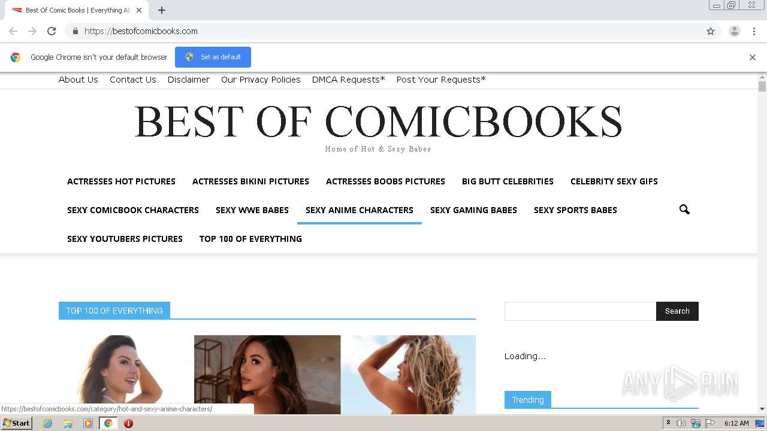Select Top 100 Of Everything menu item
Screen dimensions: 767x431
250,239
